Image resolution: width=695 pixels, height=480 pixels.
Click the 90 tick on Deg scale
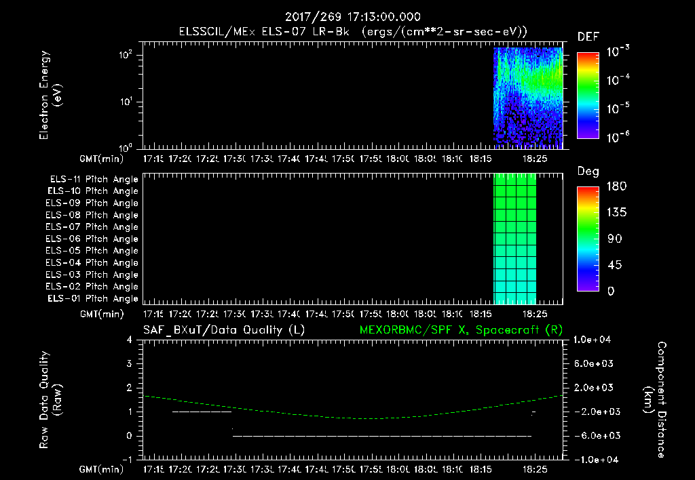tap(615, 239)
